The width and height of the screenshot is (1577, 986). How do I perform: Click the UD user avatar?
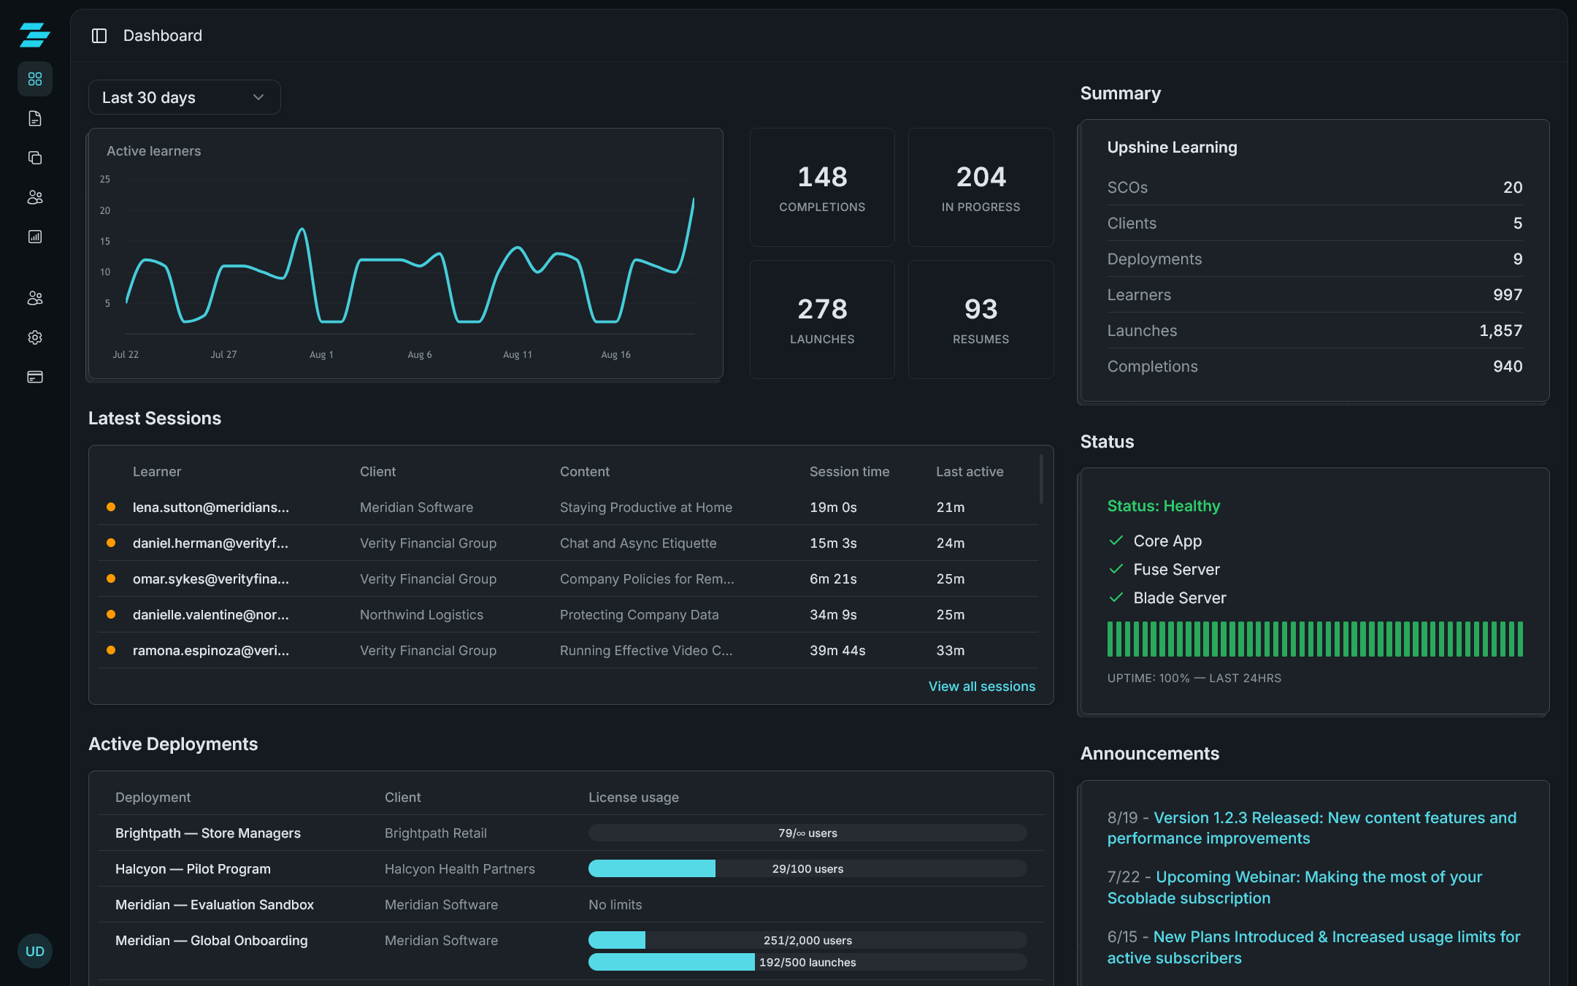(x=35, y=951)
